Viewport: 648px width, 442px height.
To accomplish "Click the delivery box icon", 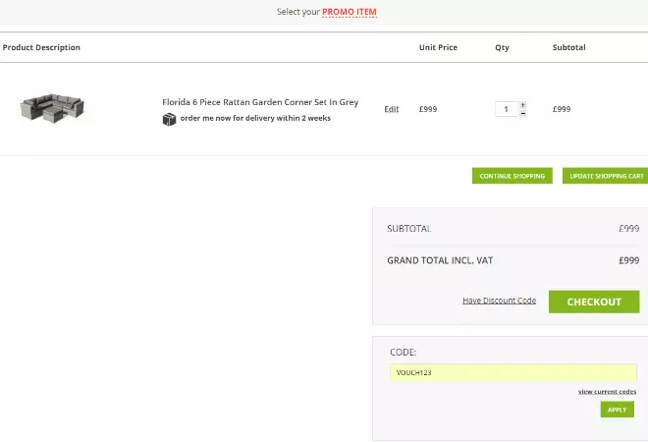I will [x=169, y=119].
